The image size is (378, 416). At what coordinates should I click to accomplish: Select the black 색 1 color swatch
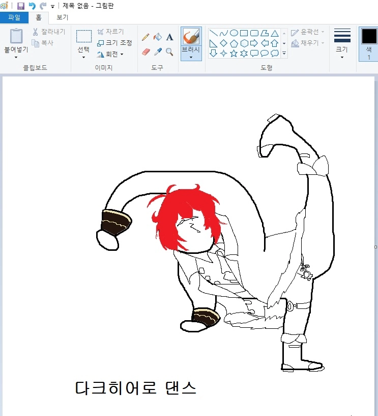369,37
